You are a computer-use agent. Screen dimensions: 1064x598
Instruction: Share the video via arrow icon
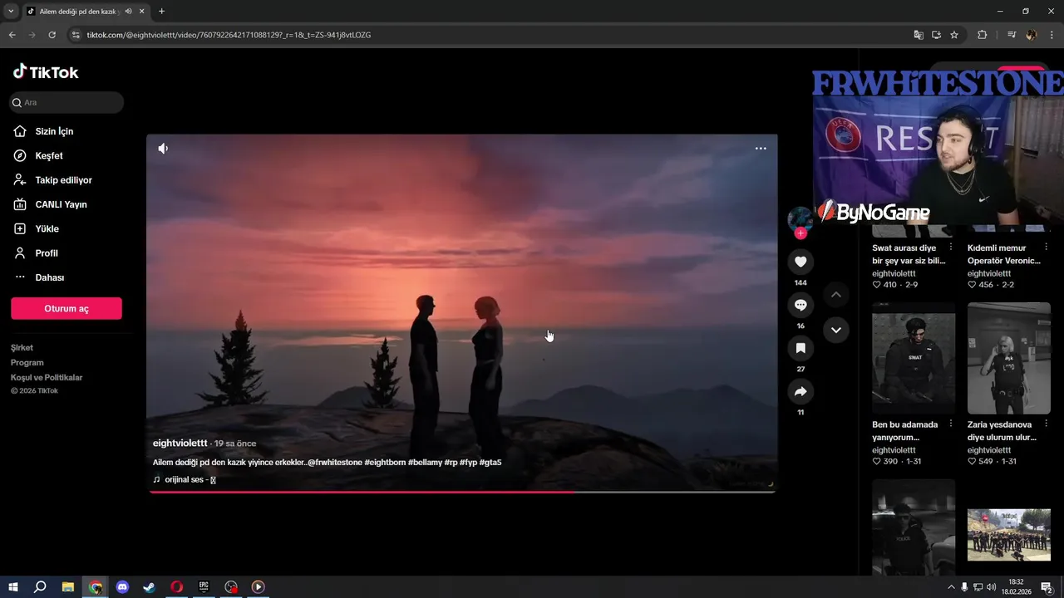(x=800, y=391)
